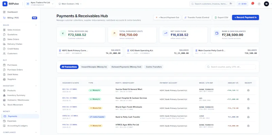The height and width of the screenshot is (135, 272).
Task: Click the Purchases sidebar icon
Action: (4, 65)
